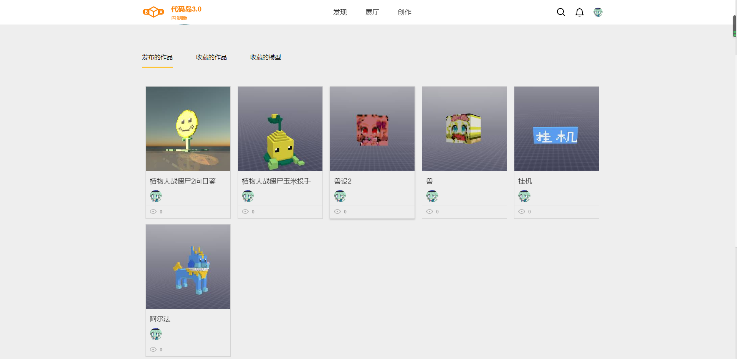
Task: Click author avatar on 植物大战僵尸2向日葵 card
Action: pos(156,196)
